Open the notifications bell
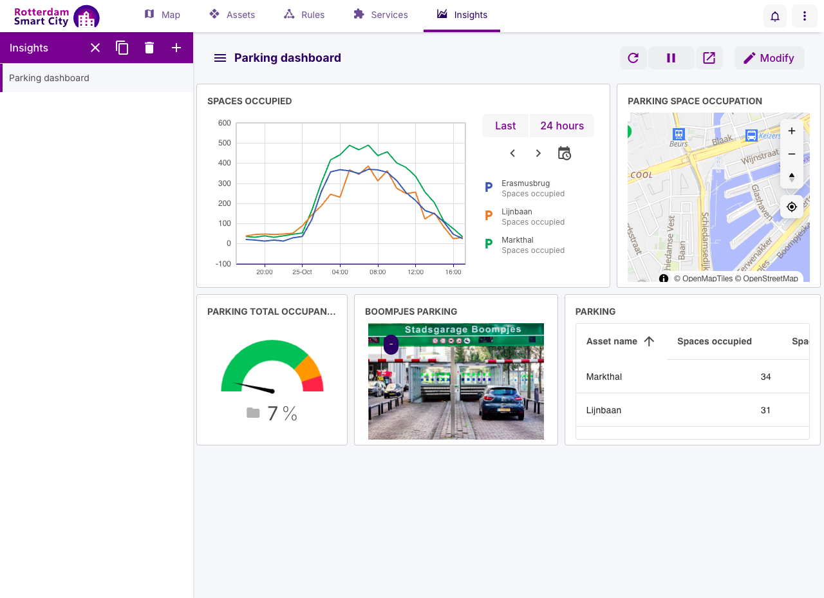Image resolution: width=824 pixels, height=598 pixels. tap(775, 16)
